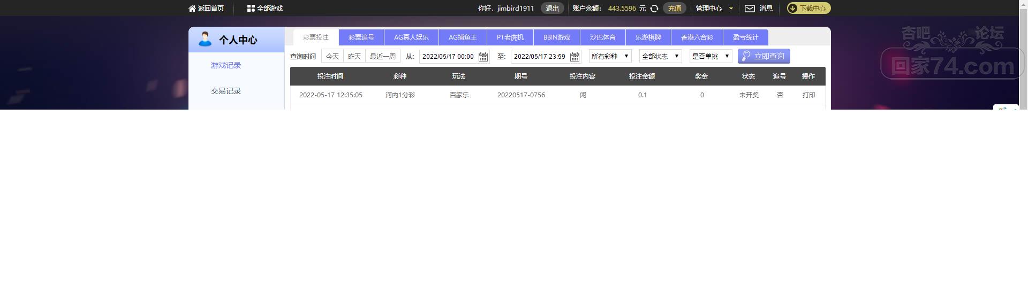Switch to the AG捕鱼王 tab

463,37
